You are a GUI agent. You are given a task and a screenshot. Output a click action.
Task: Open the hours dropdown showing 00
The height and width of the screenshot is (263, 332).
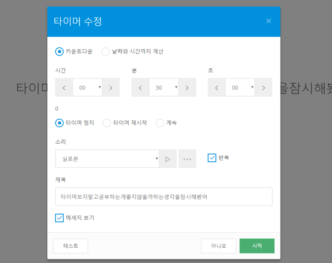coord(87,88)
